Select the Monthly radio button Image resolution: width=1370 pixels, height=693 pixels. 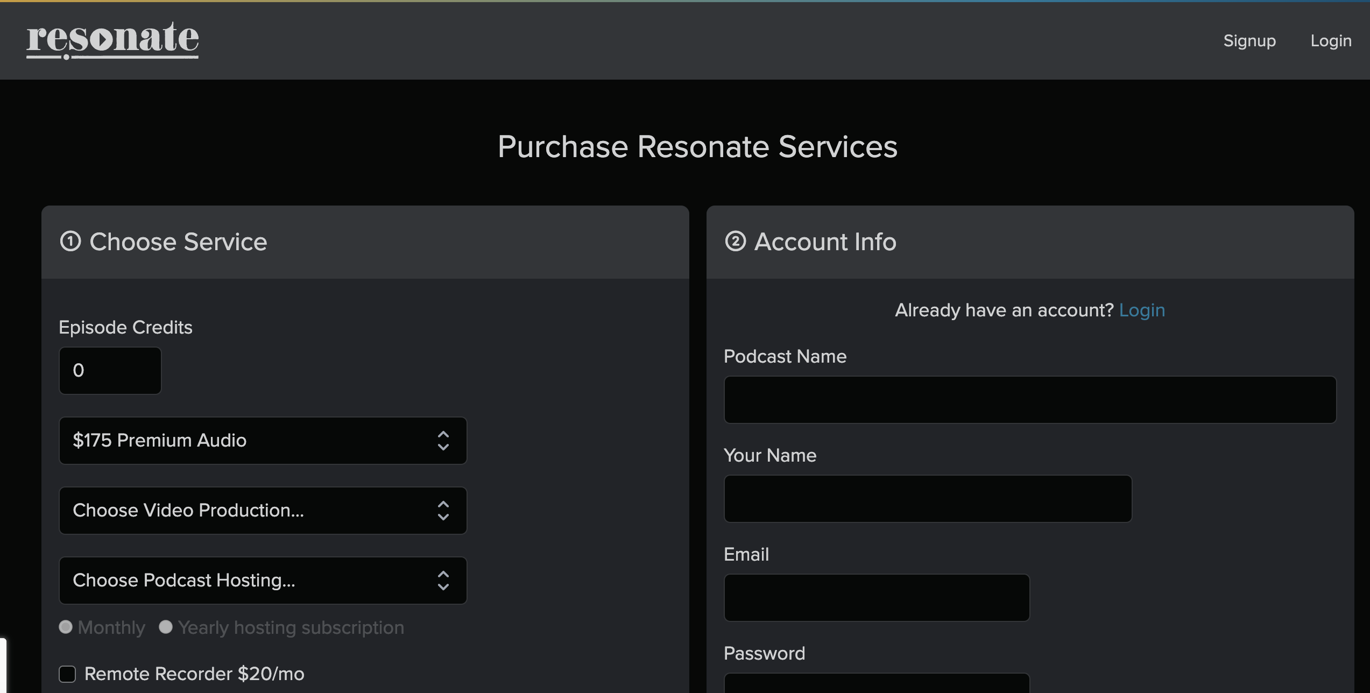66,627
